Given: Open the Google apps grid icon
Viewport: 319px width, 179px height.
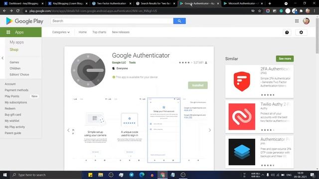Looking at the screenshot, I should (x=297, y=21).
